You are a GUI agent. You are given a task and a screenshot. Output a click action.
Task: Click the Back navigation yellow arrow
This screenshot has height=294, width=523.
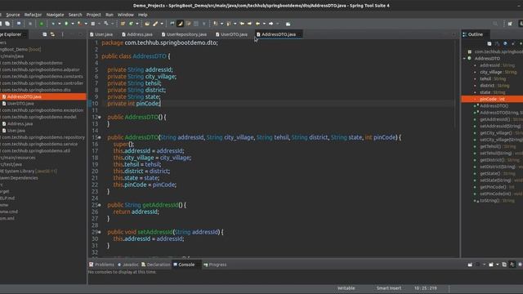click(257, 24)
